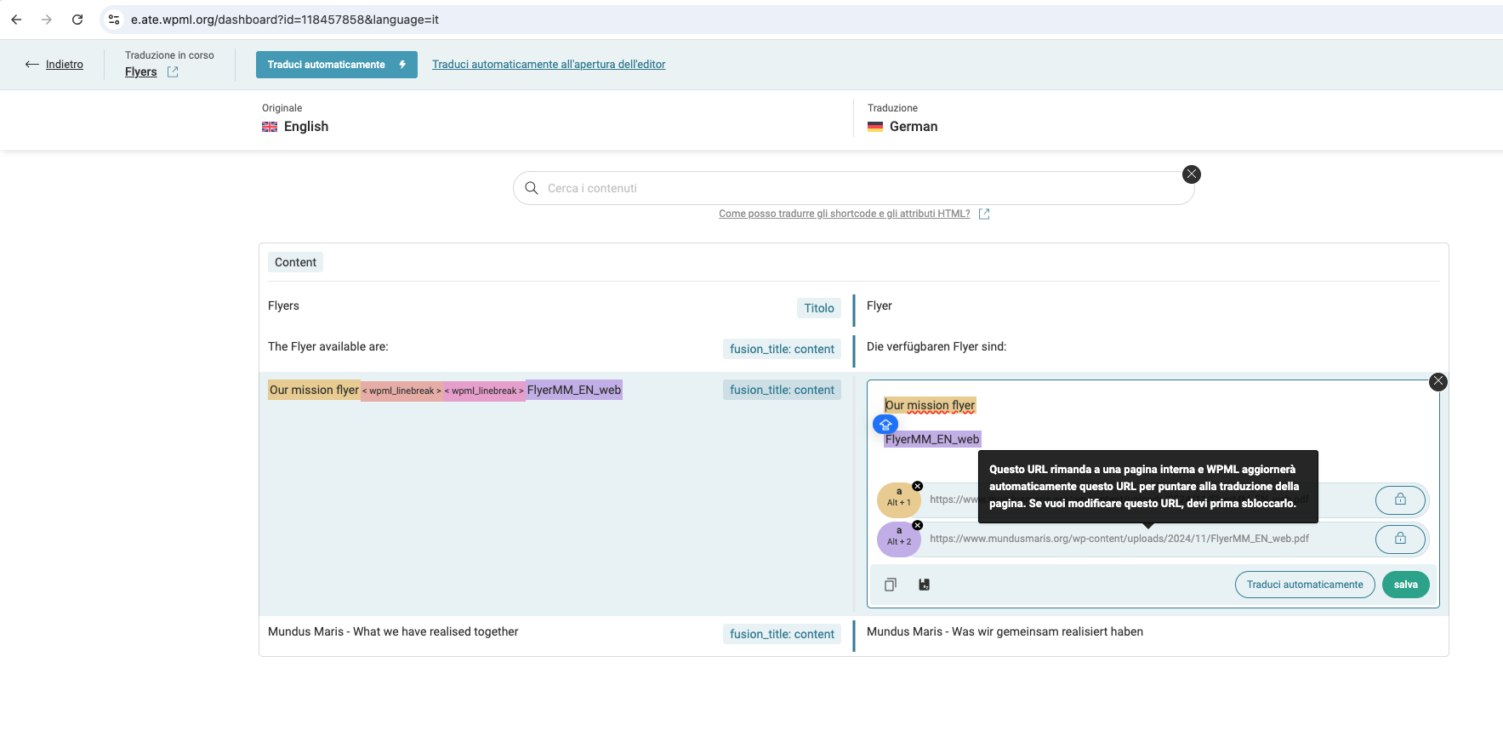Select the Alt+2 link marker

[898, 540]
